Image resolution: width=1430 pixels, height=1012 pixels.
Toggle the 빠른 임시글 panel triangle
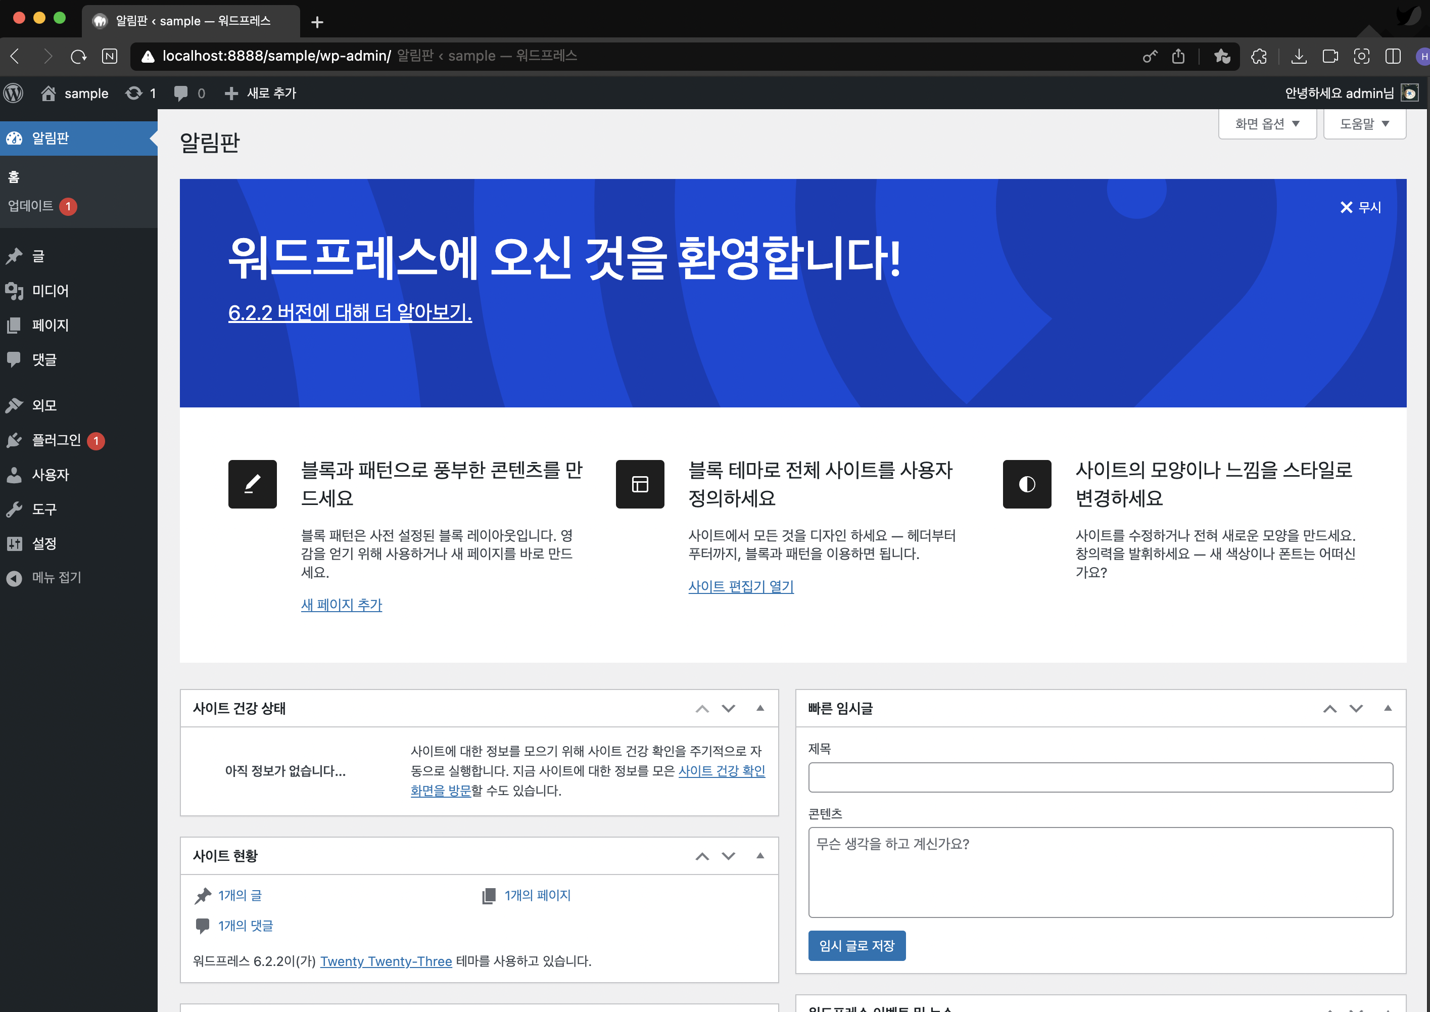coord(1388,709)
